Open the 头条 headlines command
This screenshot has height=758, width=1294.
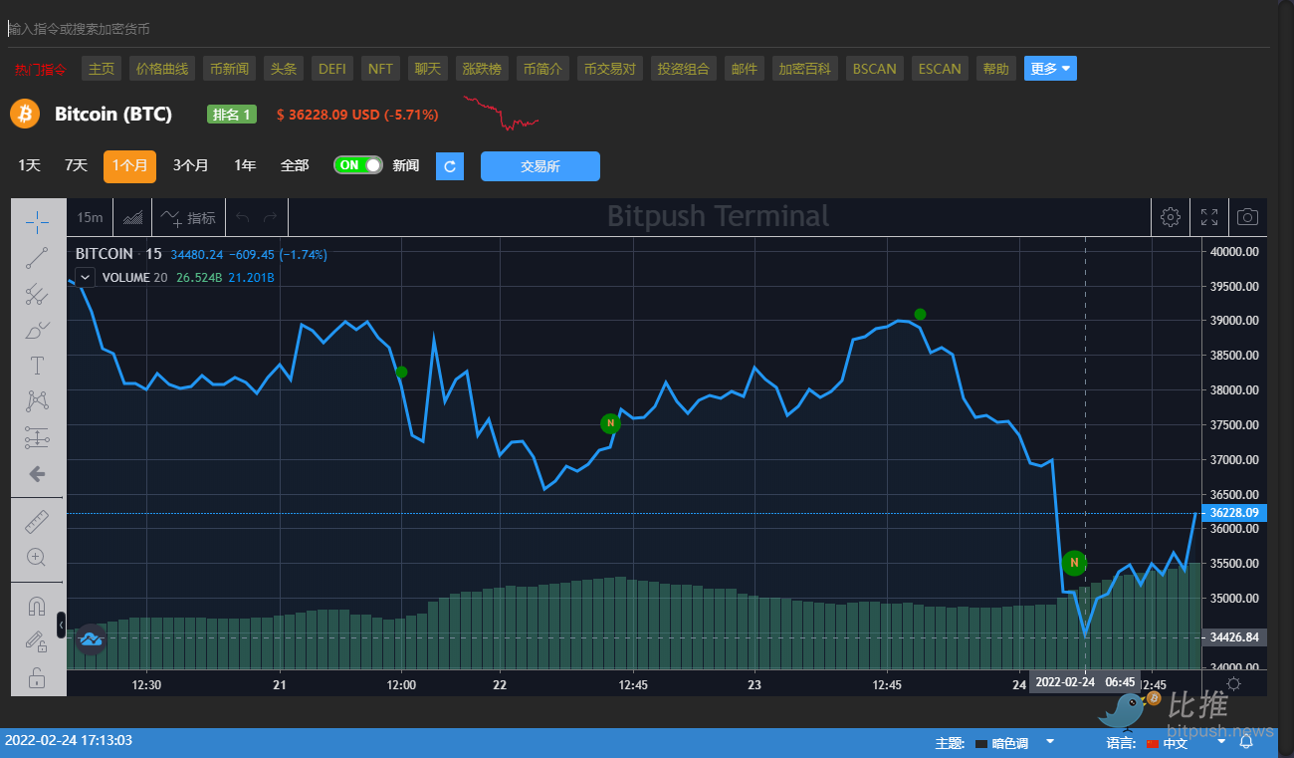284,69
